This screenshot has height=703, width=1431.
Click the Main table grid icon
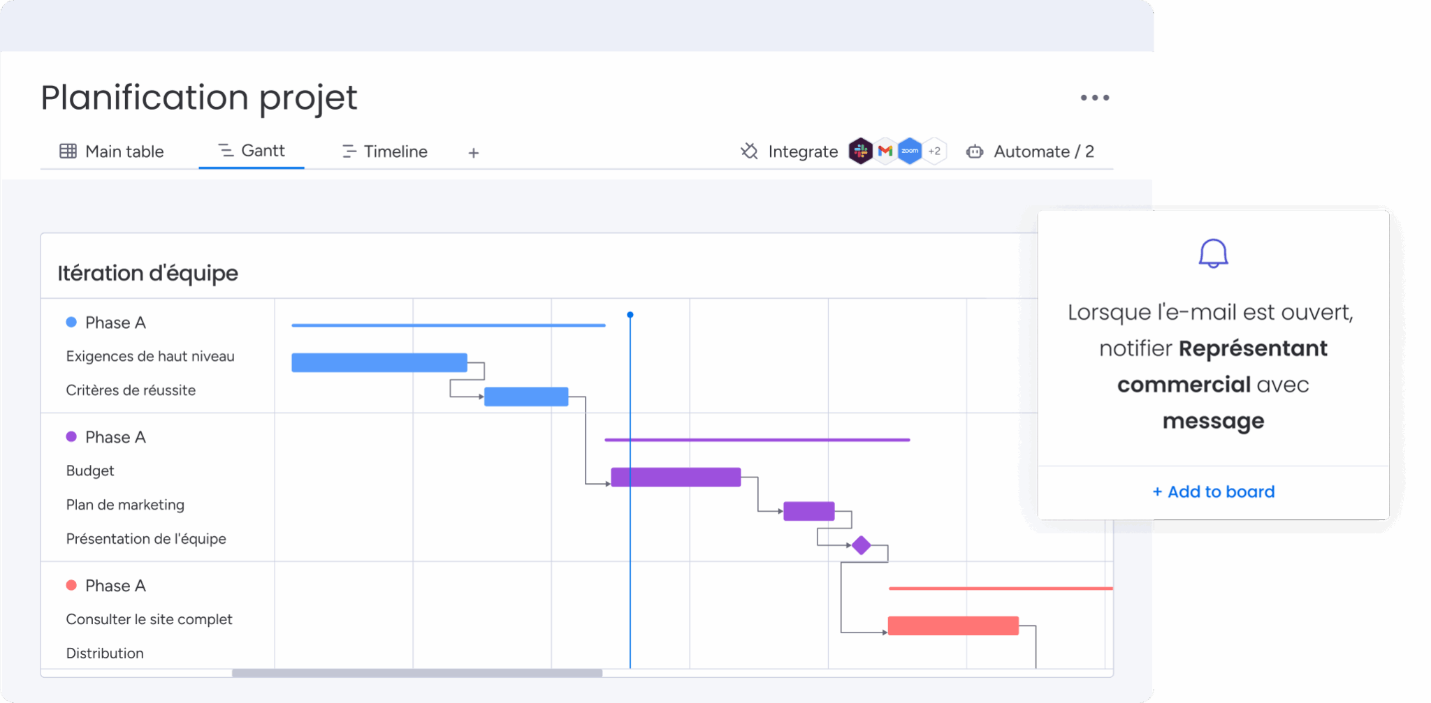click(68, 151)
